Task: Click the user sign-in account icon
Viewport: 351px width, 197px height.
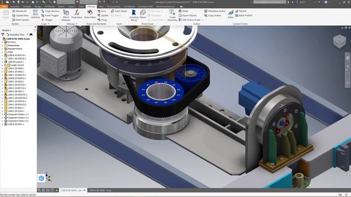Action: [x=297, y=2]
